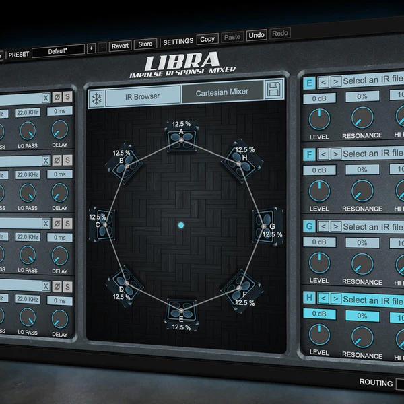Image resolution: width=404 pixels, height=404 pixels.
Task: Open slot F Select an IR file
Action: pyautogui.click(x=373, y=154)
